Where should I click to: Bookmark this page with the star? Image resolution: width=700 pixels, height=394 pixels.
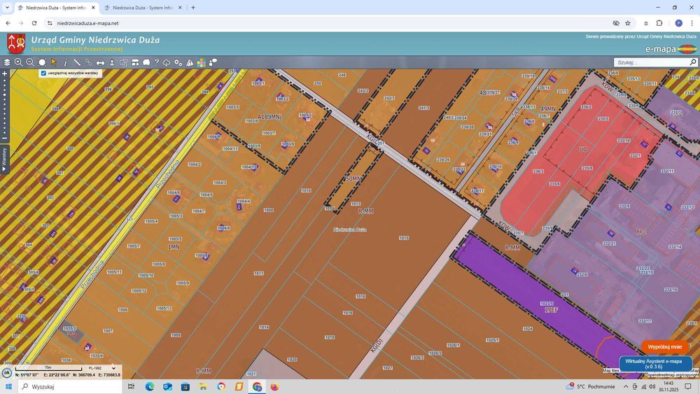pyautogui.click(x=628, y=23)
